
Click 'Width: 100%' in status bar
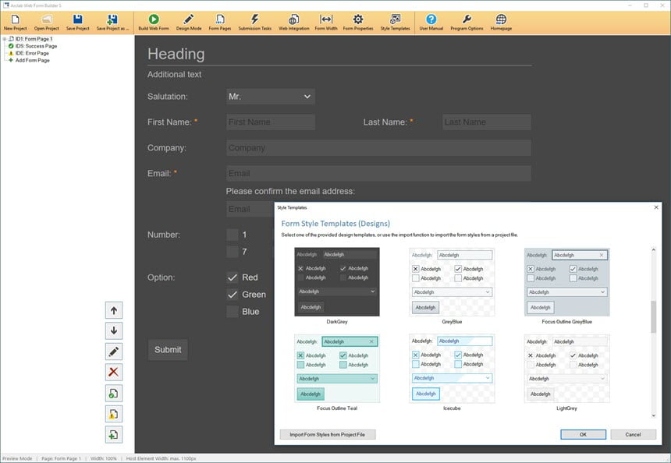[x=104, y=459]
